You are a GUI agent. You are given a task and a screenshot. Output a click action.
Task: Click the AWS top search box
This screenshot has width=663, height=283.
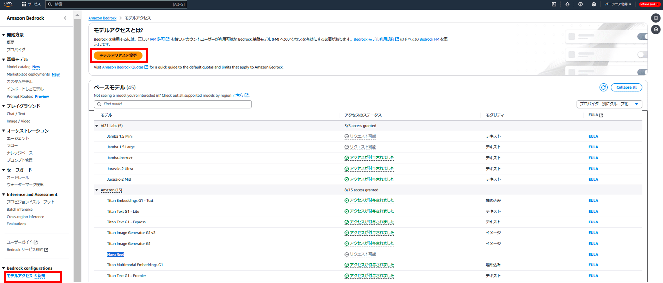116,4
